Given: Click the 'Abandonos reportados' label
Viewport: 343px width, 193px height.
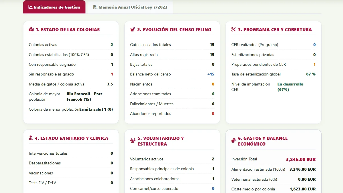Looking at the screenshot, I should 150,114.
